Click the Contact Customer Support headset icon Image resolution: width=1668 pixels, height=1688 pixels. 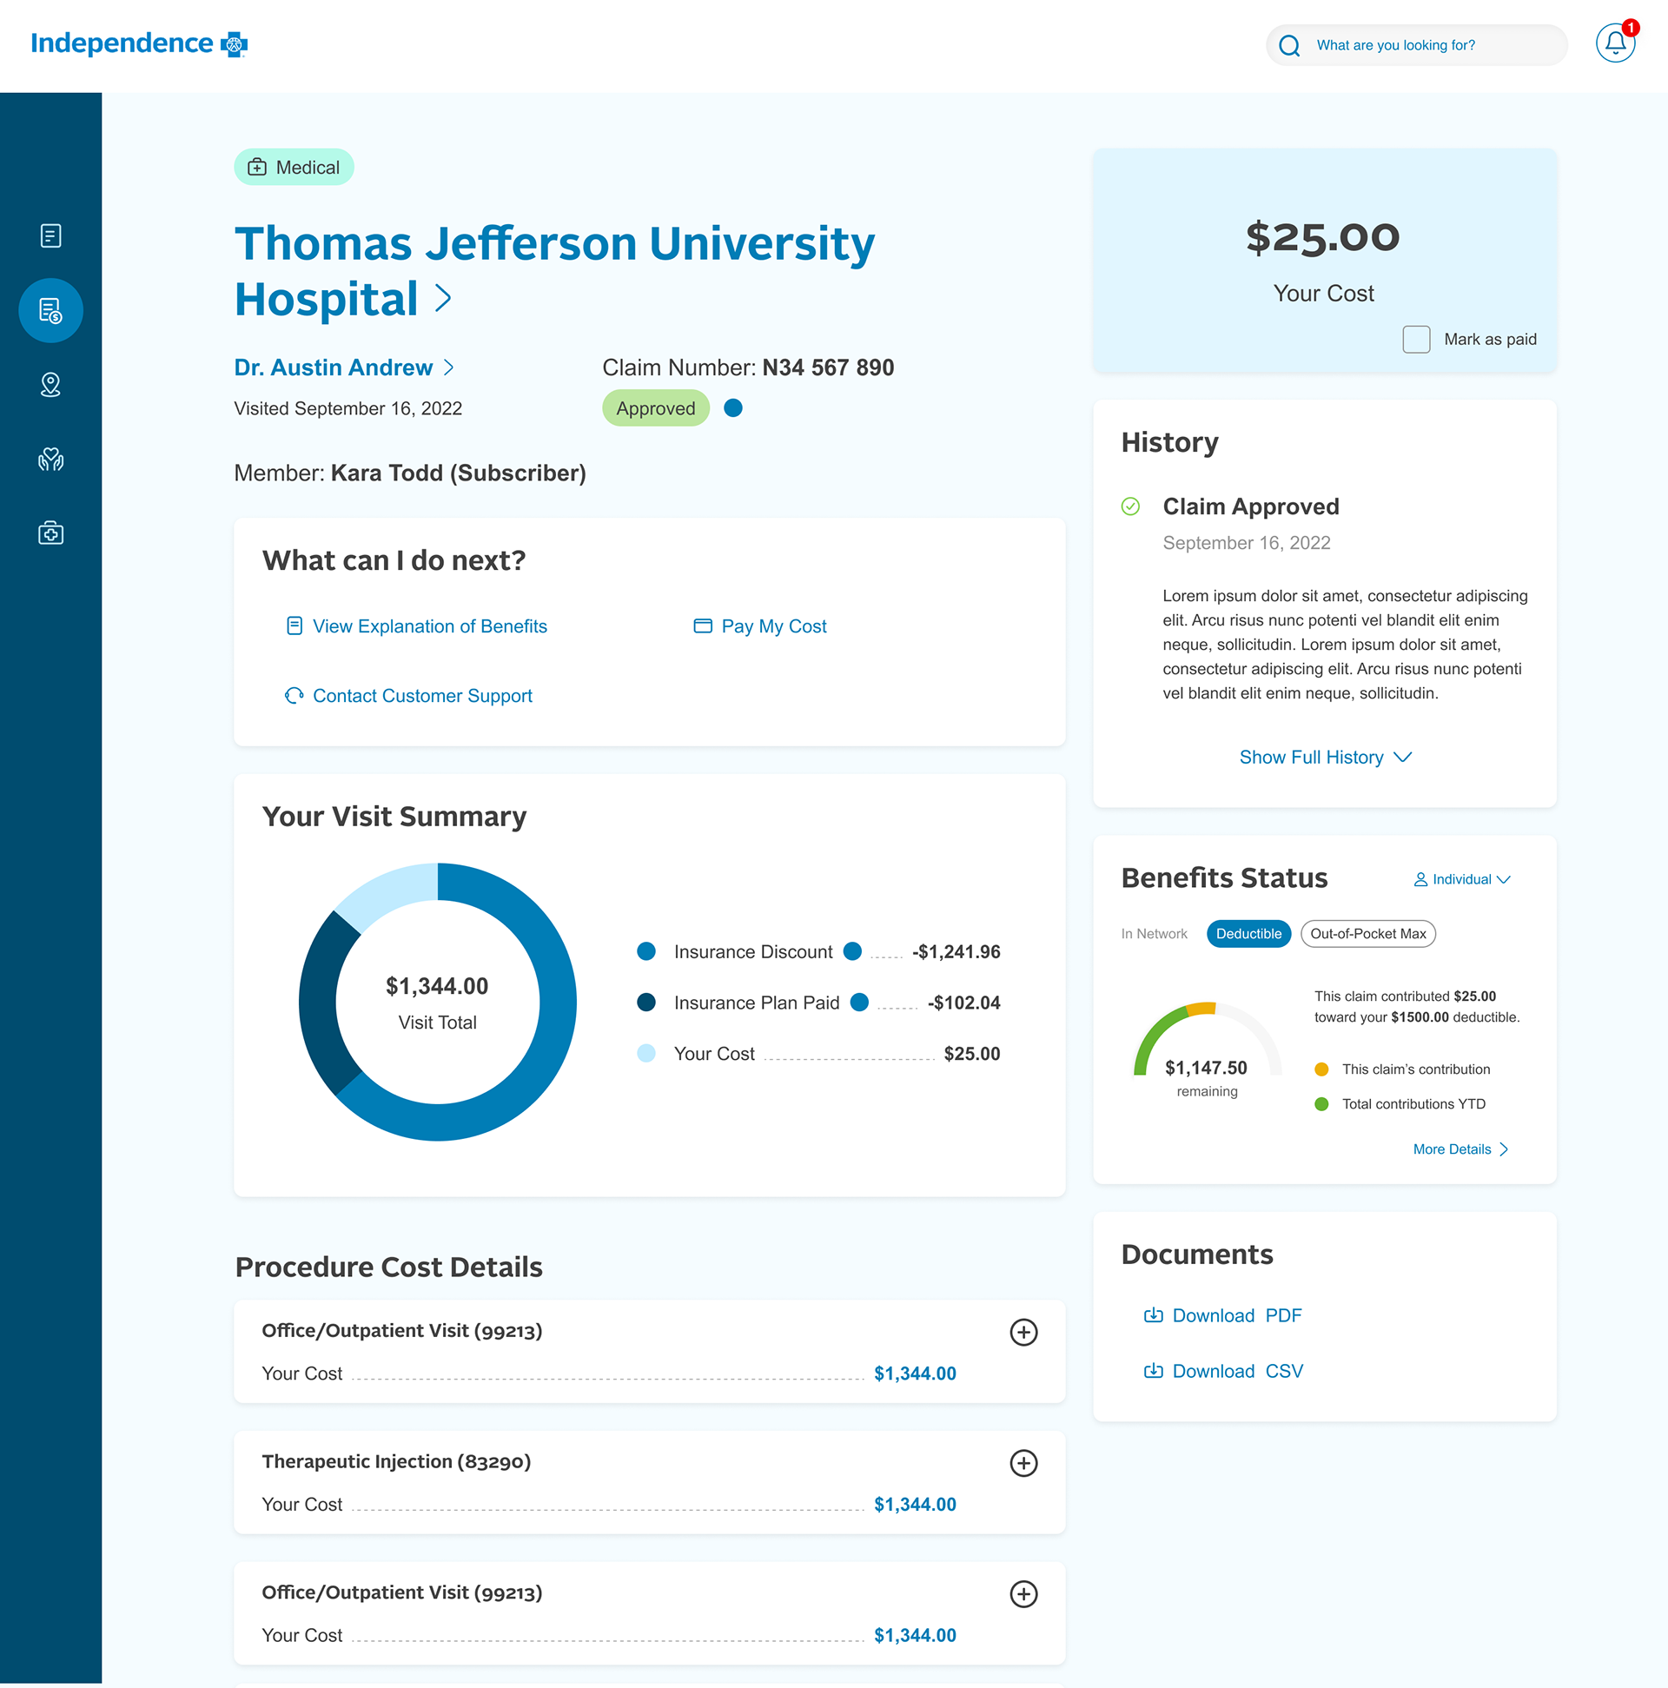click(295, 696)
